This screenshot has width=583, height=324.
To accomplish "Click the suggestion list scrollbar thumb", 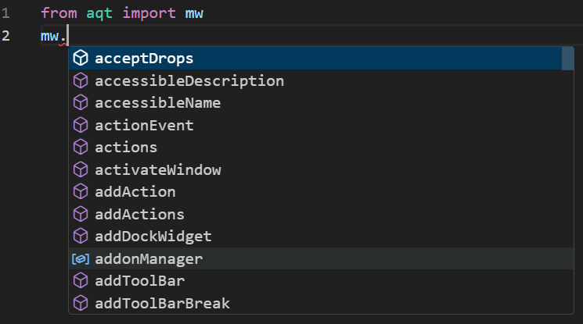I will coord(567,59).
